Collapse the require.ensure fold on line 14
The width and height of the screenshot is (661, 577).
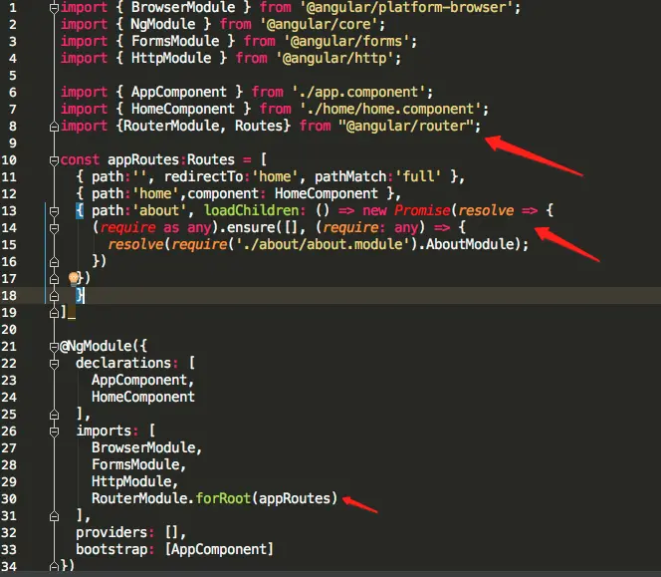(x=54, y=228)
